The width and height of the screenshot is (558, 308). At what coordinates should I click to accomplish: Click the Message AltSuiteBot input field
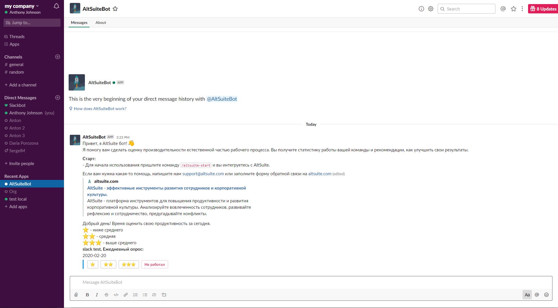311,282
